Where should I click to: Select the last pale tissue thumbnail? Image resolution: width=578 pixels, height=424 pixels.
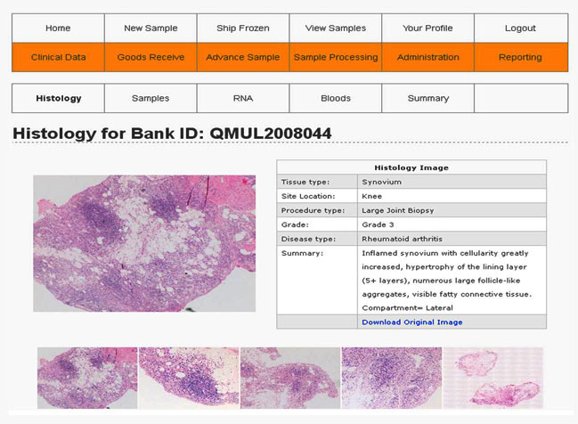[493, 378]
